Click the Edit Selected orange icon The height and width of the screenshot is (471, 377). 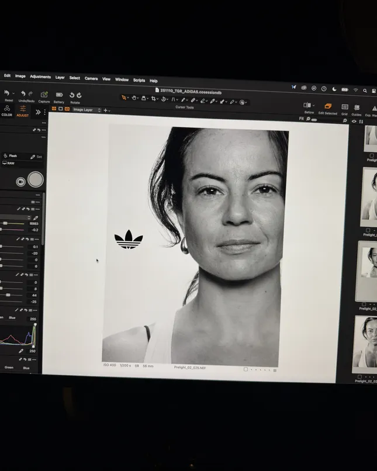click(328, 106)
